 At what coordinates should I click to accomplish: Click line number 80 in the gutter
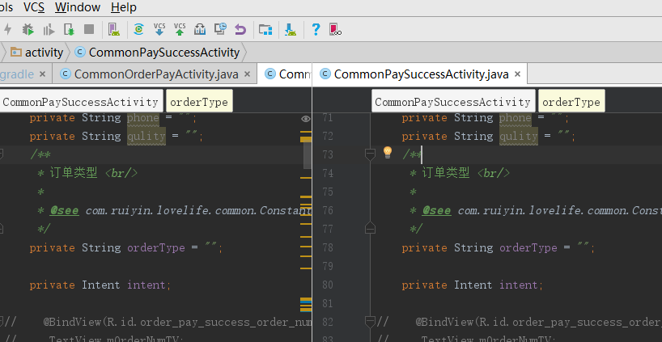click(x=328, y=285)
